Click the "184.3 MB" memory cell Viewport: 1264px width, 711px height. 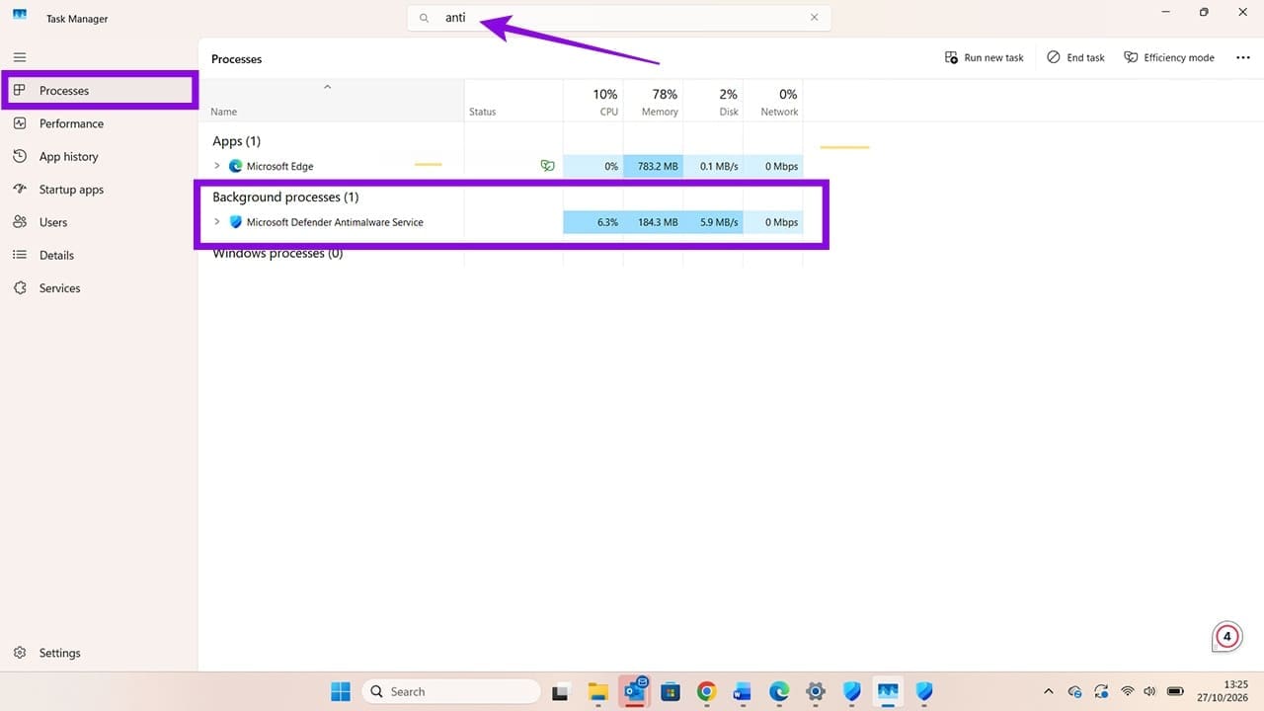click(654, 222)
